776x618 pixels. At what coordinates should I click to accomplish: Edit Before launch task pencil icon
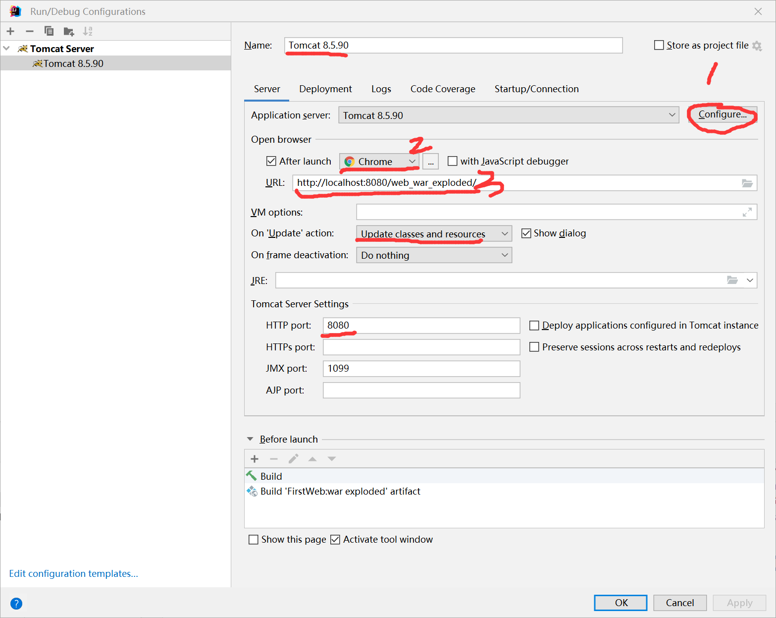point(293,459)
